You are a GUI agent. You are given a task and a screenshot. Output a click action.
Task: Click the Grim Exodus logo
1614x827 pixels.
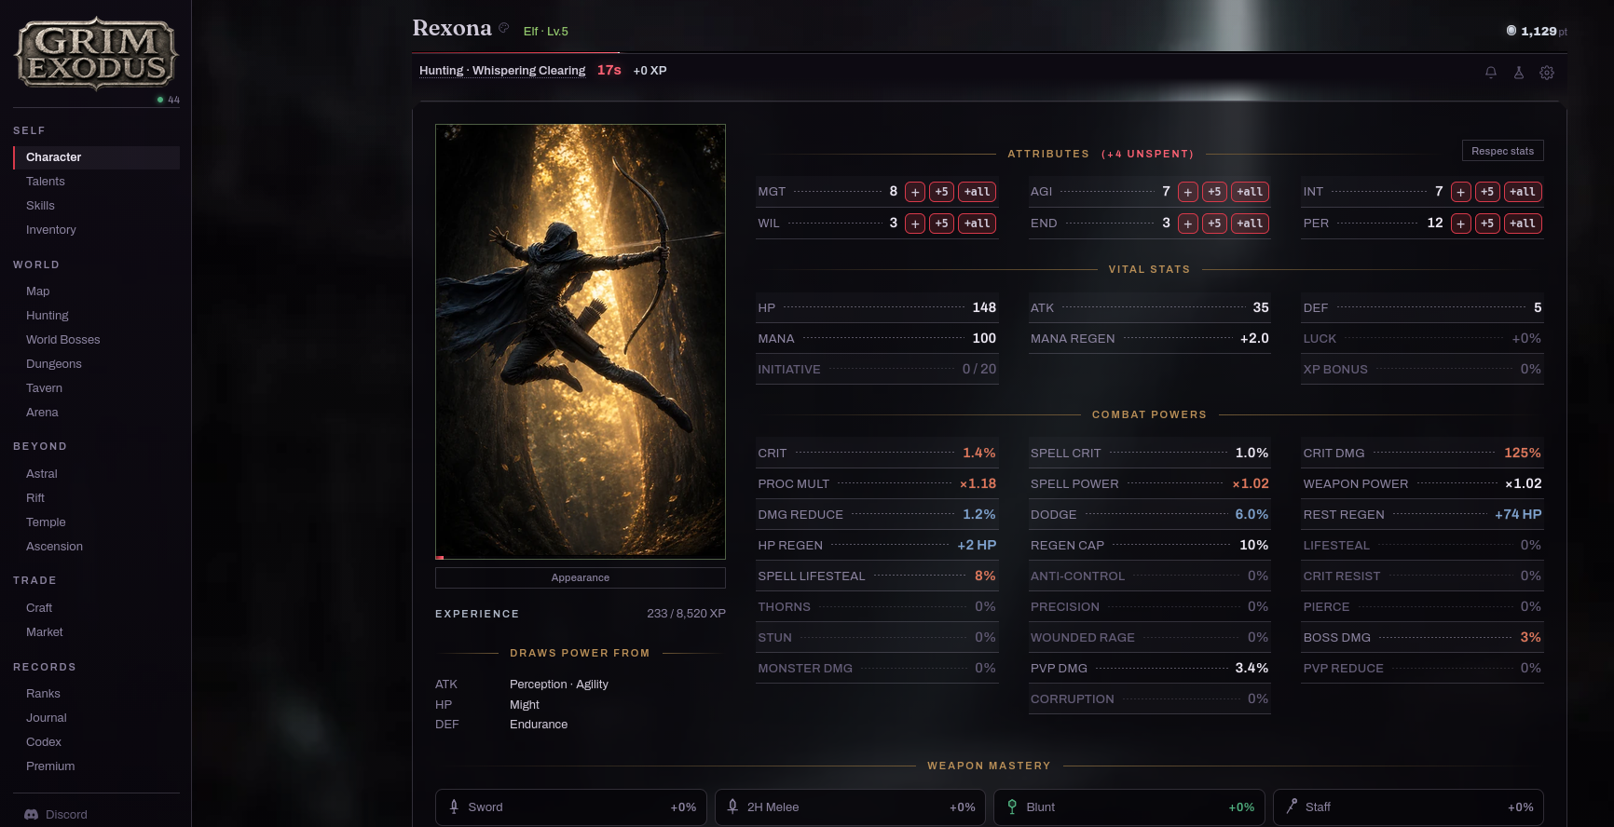(x=96, y=54)
